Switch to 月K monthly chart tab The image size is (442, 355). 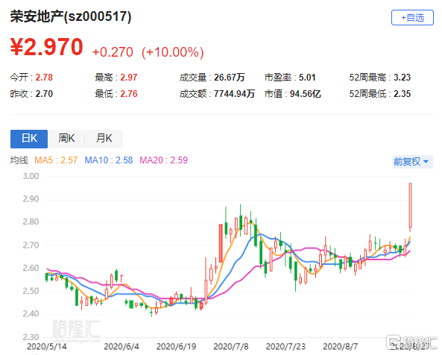point(104,139)
